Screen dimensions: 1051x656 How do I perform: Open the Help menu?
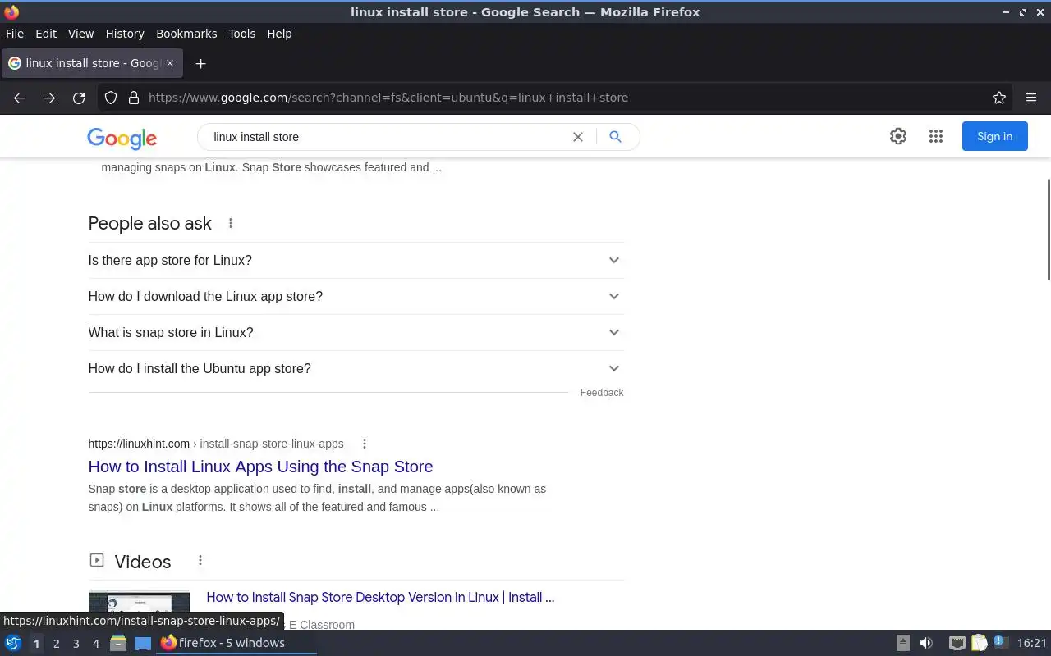pos(279,34)
